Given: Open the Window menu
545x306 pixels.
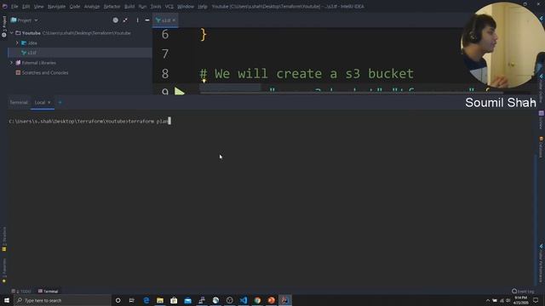Looking at the screenshot, I should pos(186,6).
